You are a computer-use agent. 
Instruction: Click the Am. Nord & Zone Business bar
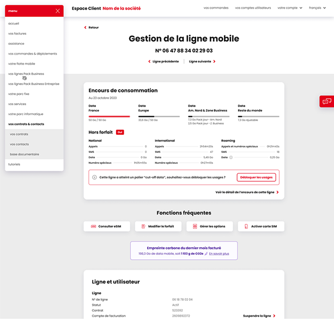point(209,116)
